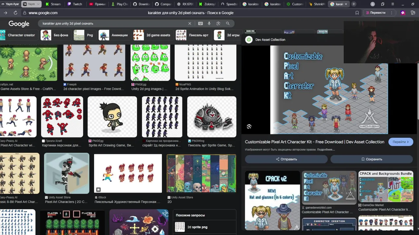Open the iStock pixel character heads image
The width and height of the screenshot is (419, 235).
pos(128,173)
